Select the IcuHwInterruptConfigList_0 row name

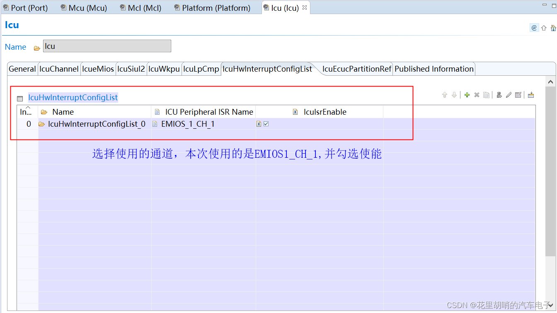pos(97,124)
